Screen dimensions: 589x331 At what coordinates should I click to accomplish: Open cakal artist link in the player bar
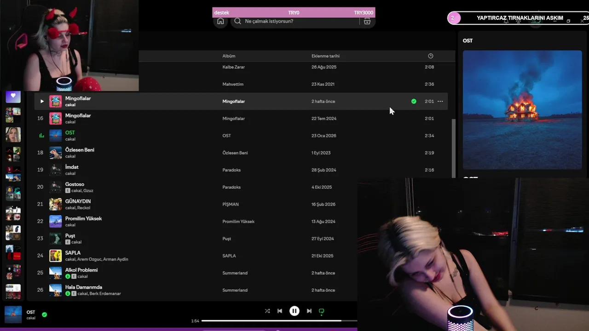point(31,318)
